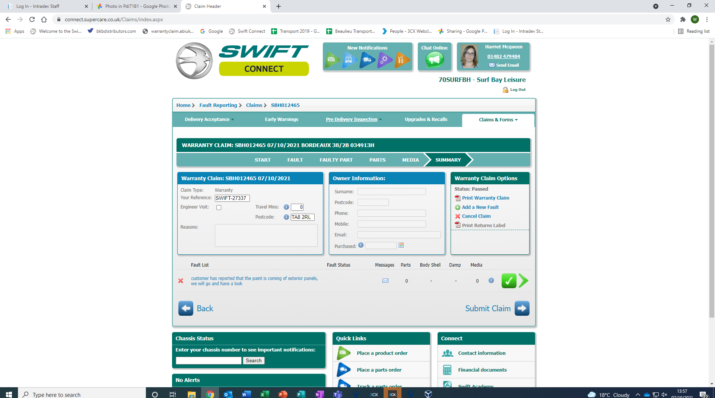Click Financial documents link
Viewport: 715px width, 398px height.
(482, 370)
